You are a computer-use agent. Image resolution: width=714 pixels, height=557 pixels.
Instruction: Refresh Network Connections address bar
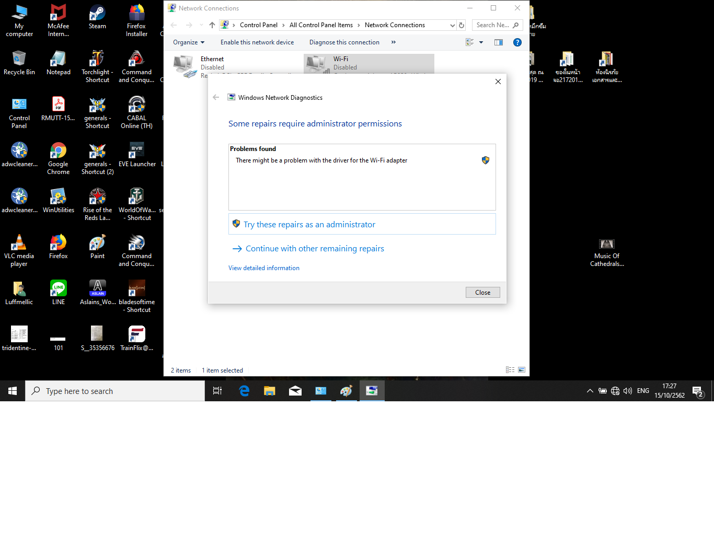coord(462,25)
